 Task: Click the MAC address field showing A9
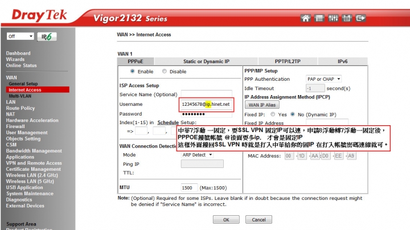pos(351,156)
